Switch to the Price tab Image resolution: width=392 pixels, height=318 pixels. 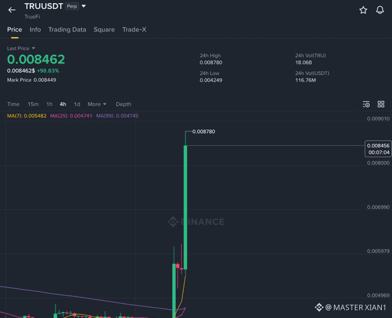[x=15, y=30]
